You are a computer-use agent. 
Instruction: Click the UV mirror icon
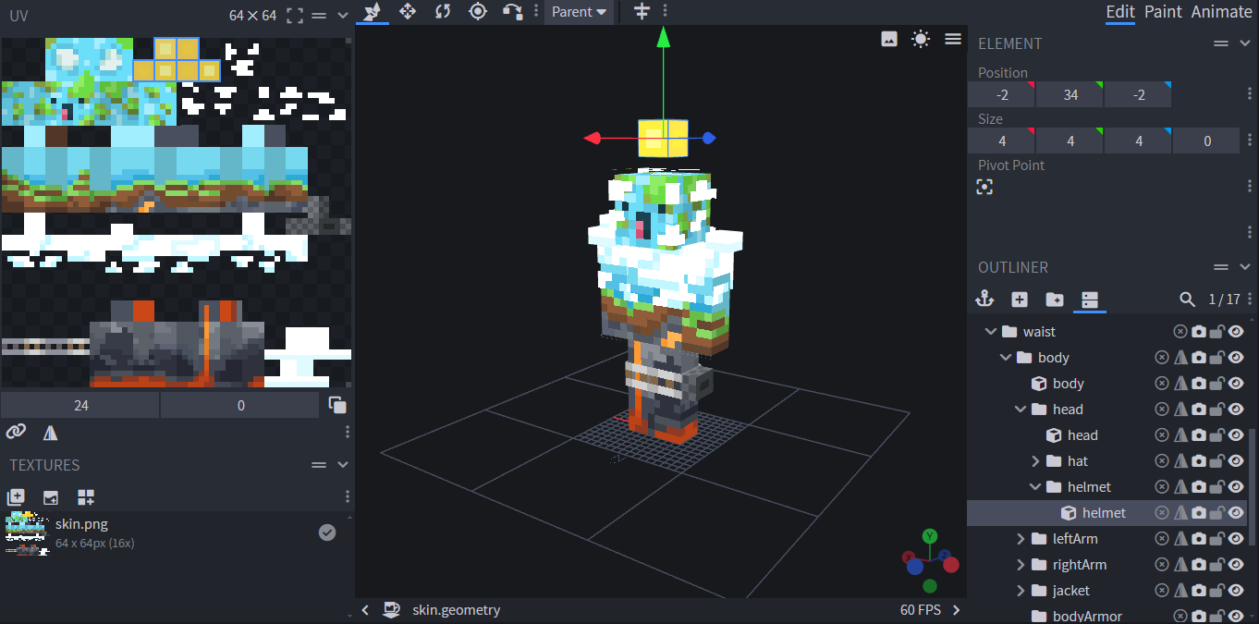click(50, 432)
